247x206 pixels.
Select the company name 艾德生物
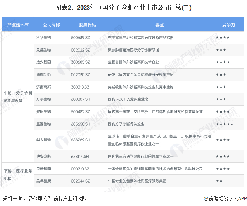(x=44, y=50)
